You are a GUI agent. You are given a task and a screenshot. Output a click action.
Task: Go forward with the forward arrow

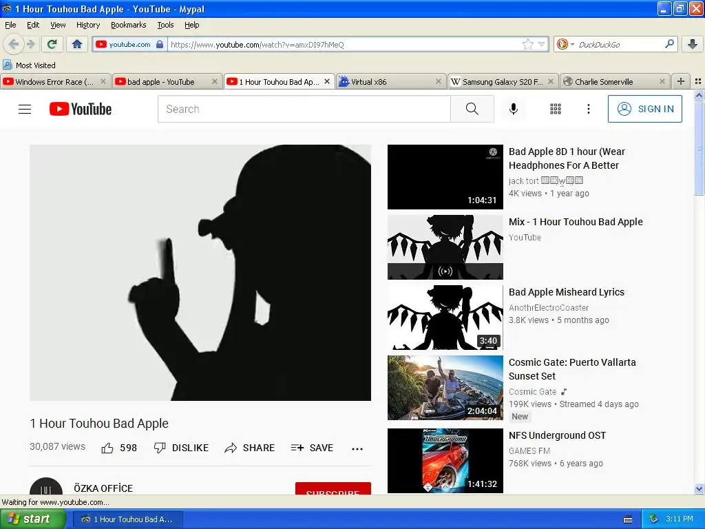pos(30,44)
